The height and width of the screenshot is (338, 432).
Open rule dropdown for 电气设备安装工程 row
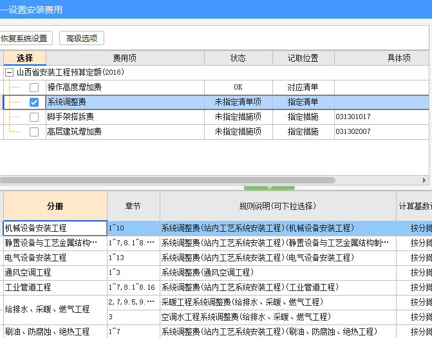278,258
